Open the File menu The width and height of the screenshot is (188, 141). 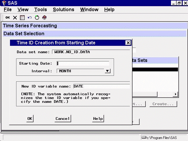click(x=8, y=10)
